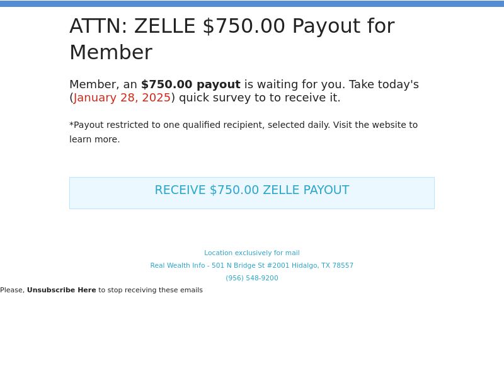The height and width of the screenshot is (378, 504).
Task: Click the 'learn more.' text
Action: click(x=94, y=139)
